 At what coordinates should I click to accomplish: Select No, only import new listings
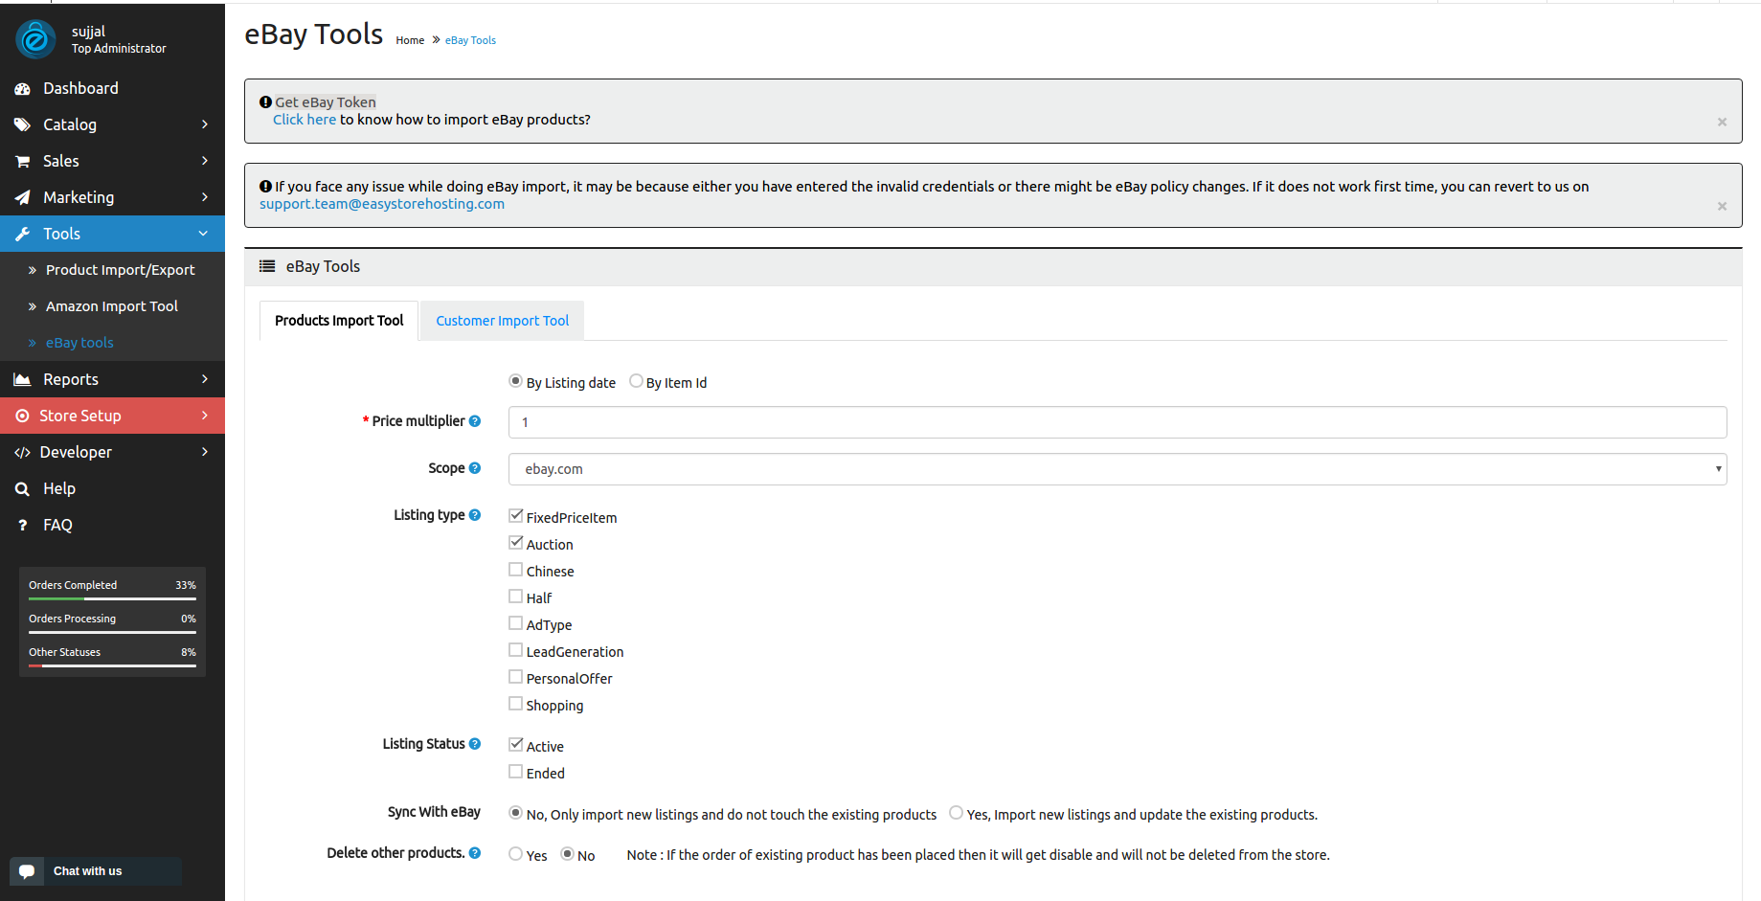coord(515,813)
